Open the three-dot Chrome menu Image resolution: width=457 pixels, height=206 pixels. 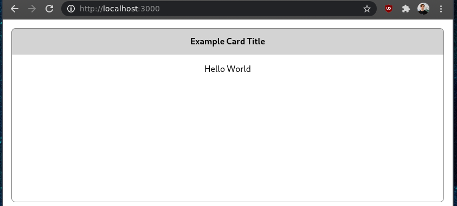[x=441, y=9]
